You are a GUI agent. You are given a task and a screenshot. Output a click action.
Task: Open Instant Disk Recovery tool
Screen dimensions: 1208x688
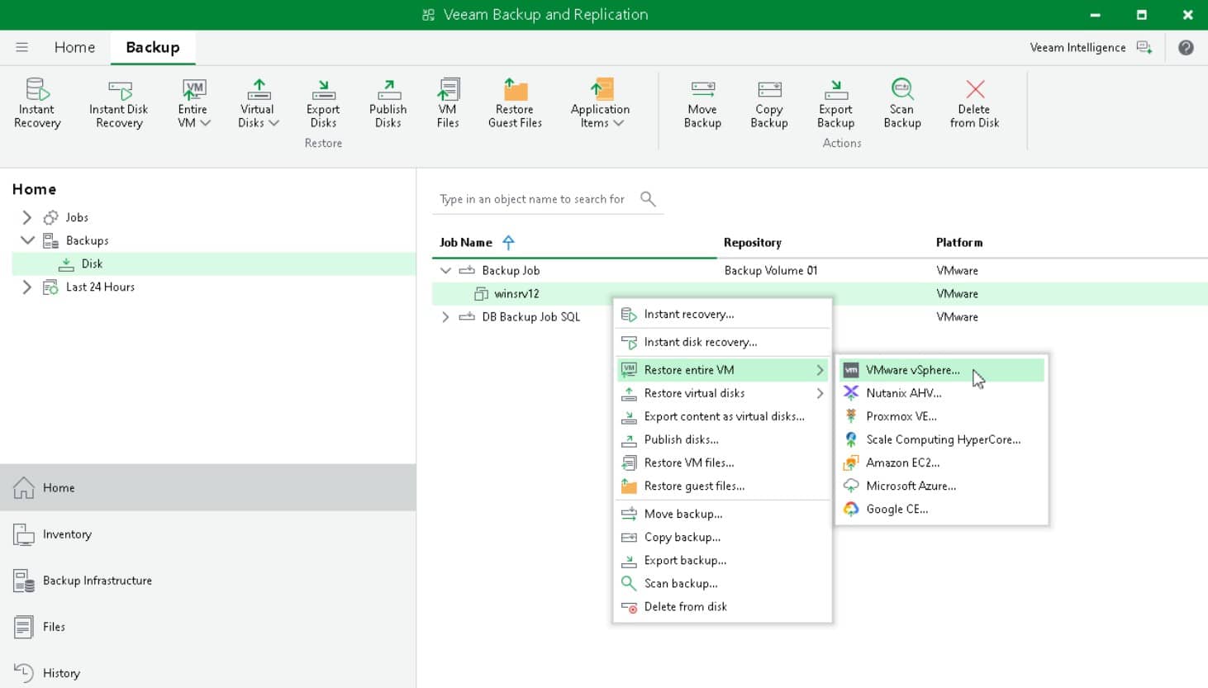(x=119, y=103)
